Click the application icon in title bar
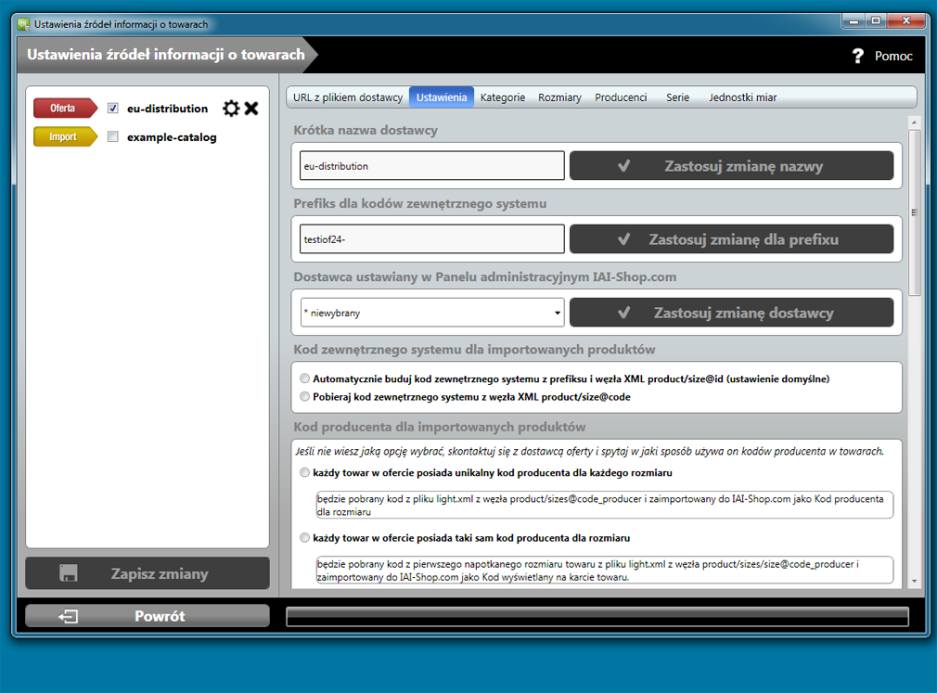Viewport: 937px width, 693px height. [24, 24]
